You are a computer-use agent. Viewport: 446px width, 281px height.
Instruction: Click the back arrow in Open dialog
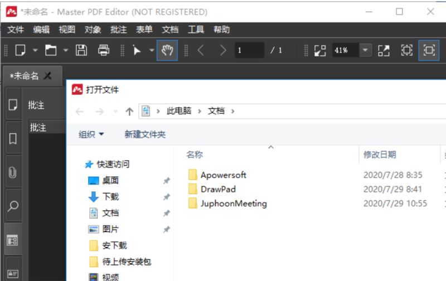point(79,111)
